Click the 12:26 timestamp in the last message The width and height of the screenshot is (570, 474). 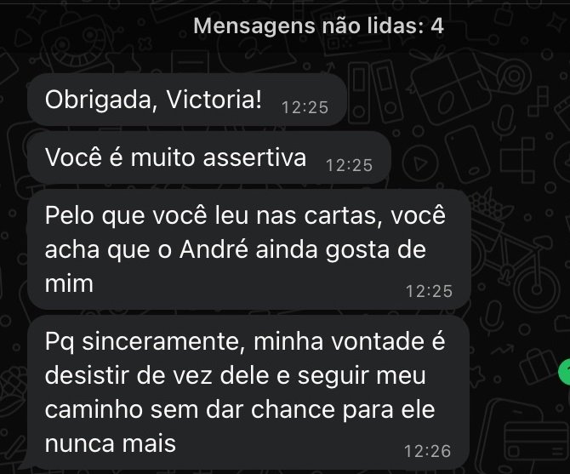428,451
